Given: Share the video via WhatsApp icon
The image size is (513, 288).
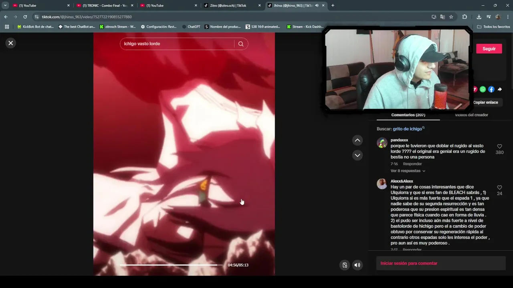Looking at the screenshot, I should pyautogui.click(x=483, y=90).
